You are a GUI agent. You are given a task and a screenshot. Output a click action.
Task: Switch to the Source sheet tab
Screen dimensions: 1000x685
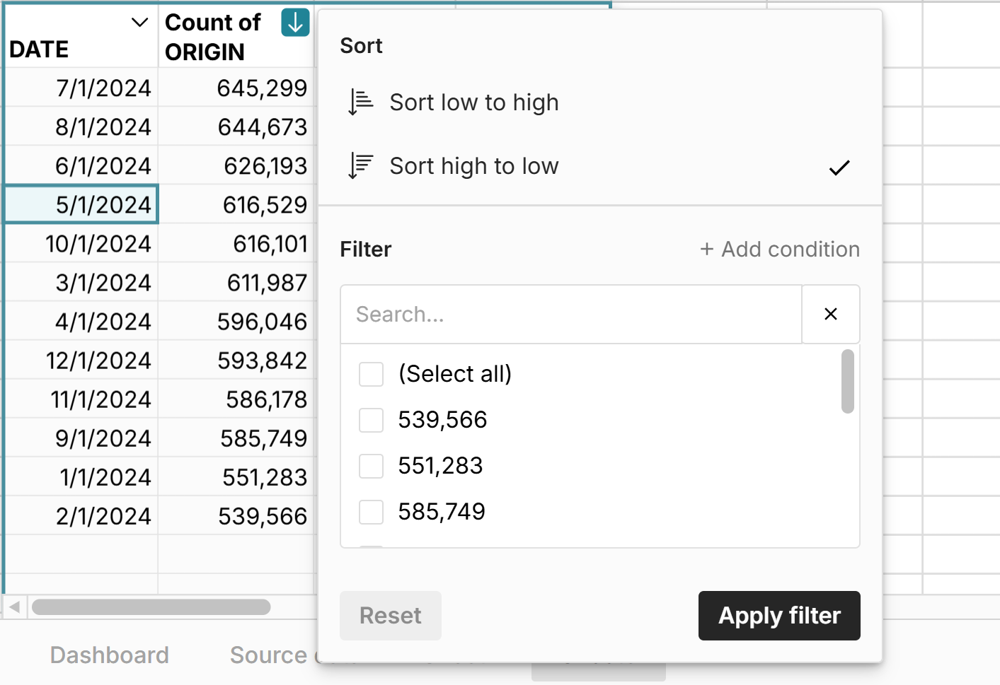(269, 655)
